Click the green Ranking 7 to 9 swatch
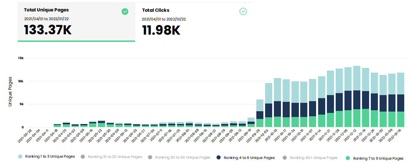Viewport: 412px width, 164px height. click(348, 158)
